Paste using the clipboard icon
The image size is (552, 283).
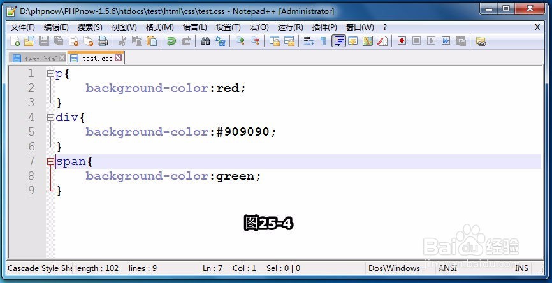[151, 41]
